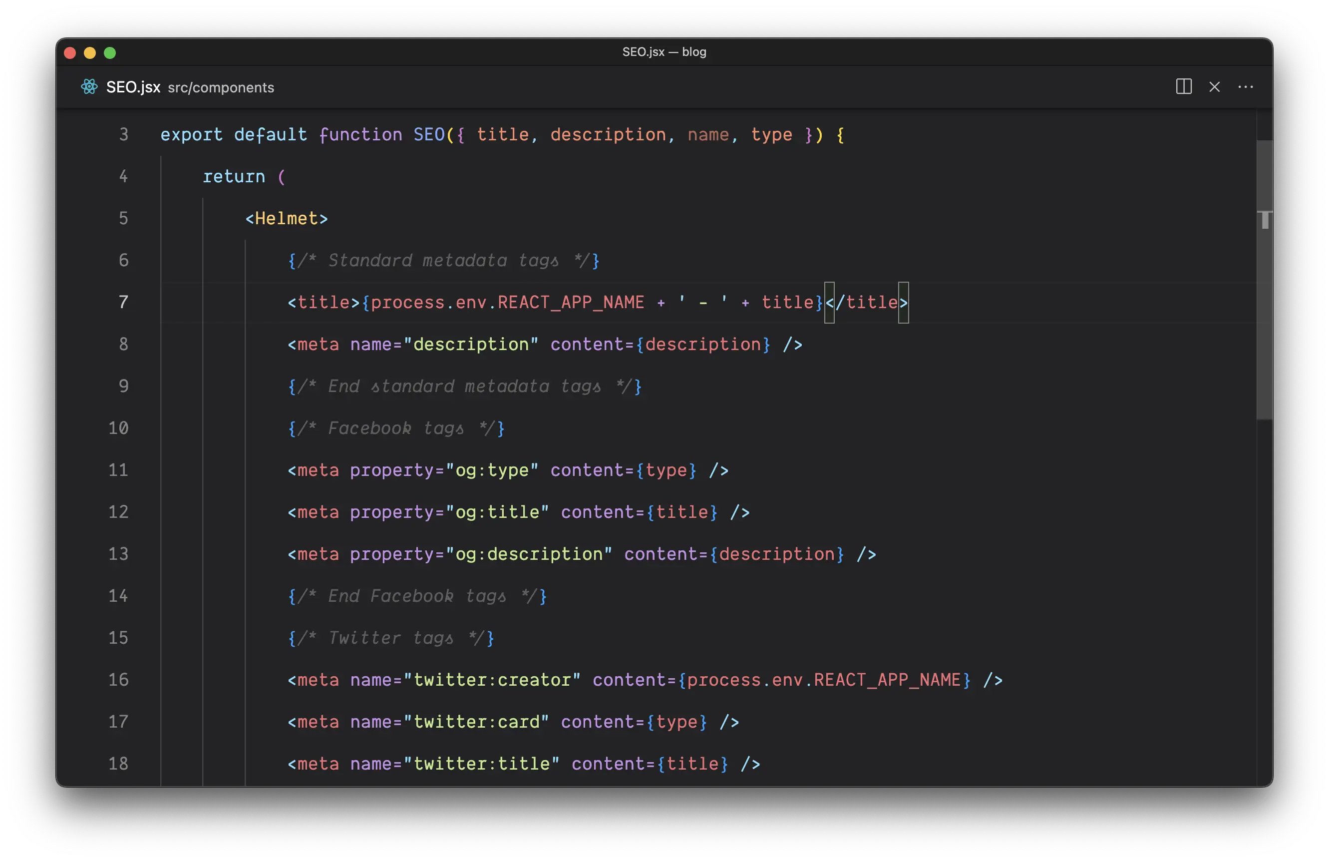Select the SEO.jsx tab label
Image resolution: width=1329 pixels, height=861 pixels.
[133, 87]
